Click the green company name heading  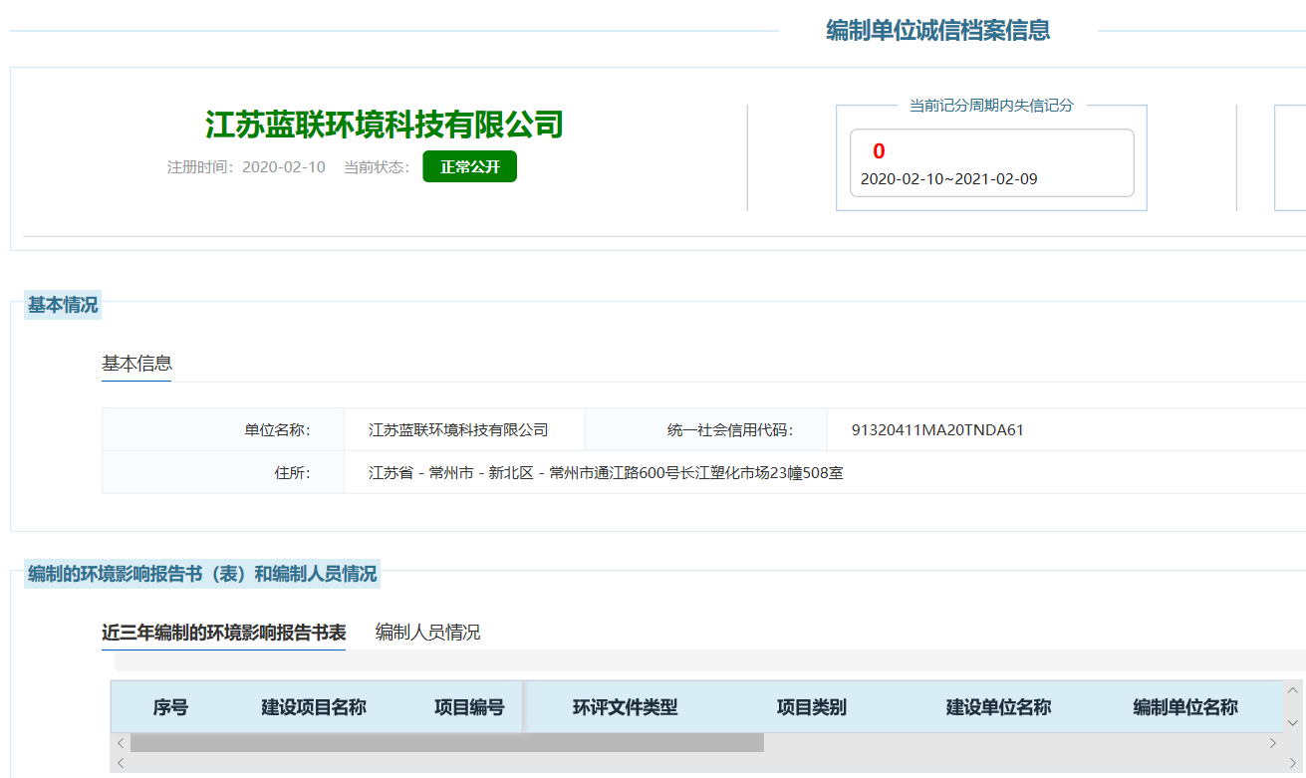385,125
